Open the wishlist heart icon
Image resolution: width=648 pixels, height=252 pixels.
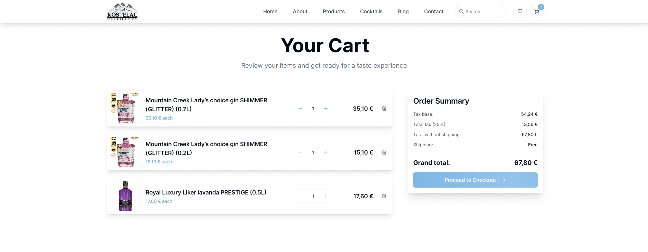tap(520, 11)
